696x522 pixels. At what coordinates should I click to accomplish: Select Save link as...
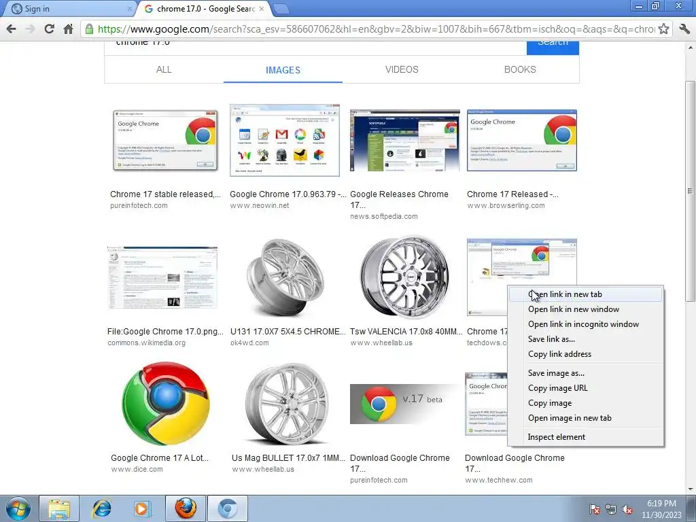click(585, 339)
